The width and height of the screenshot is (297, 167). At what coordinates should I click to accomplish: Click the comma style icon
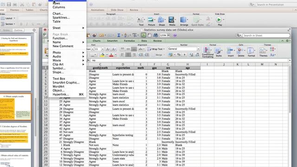pyautogui.click(x=184, y=55)
